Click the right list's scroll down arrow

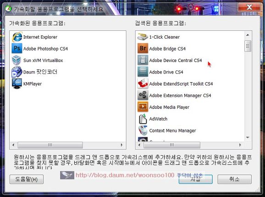pos(248,137)
